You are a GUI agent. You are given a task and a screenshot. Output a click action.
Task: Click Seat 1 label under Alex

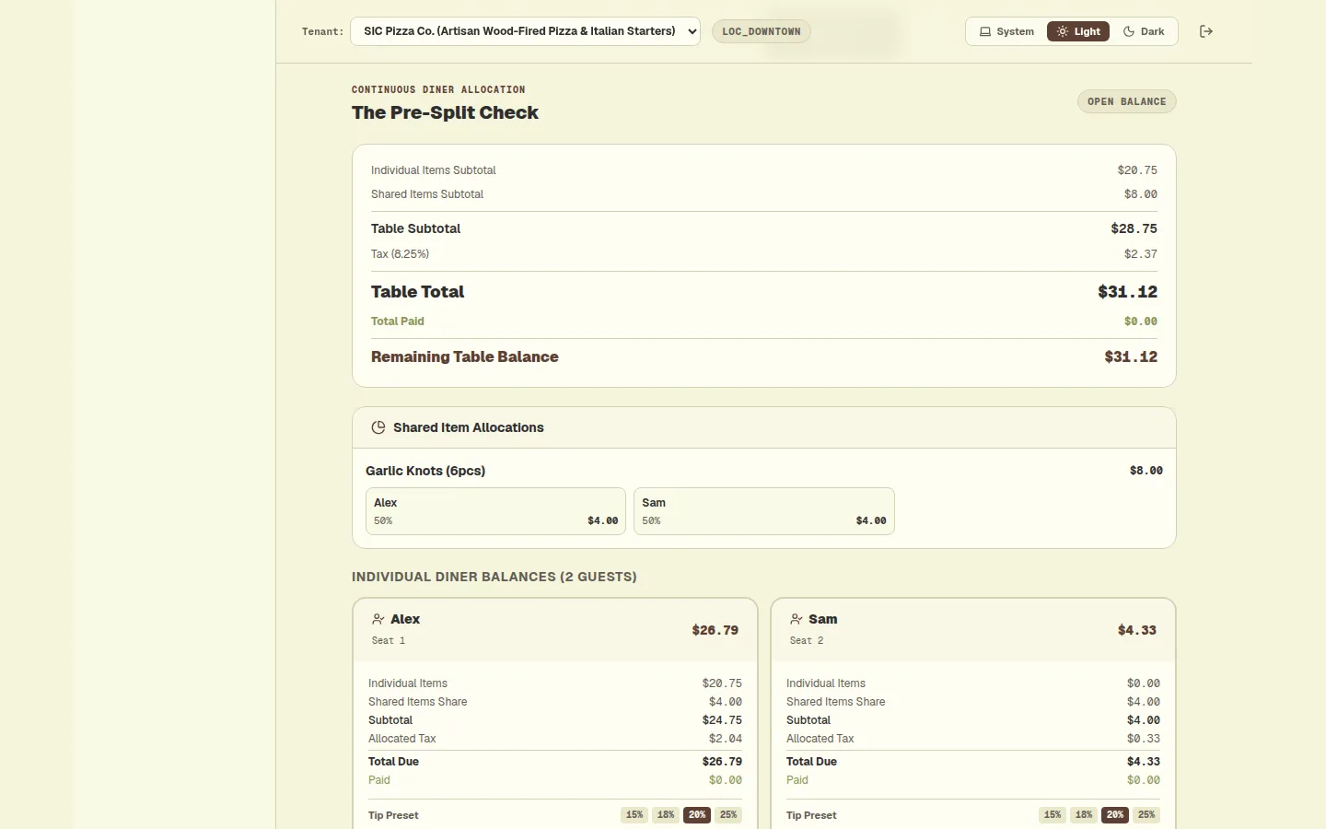click(389, 641)
